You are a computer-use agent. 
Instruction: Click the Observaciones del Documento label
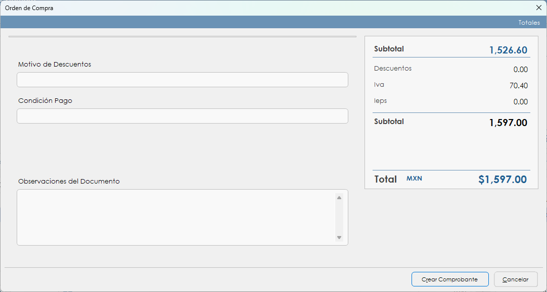[x=69, y=182]
